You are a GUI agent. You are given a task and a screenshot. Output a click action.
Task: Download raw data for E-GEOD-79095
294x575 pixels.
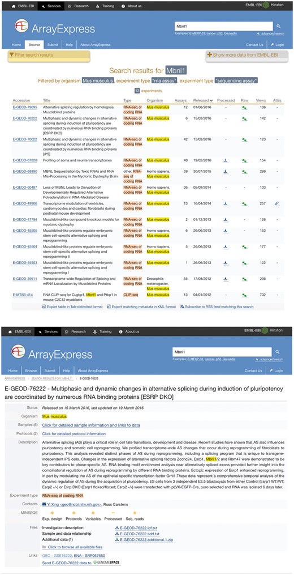(x=244, y=109)
